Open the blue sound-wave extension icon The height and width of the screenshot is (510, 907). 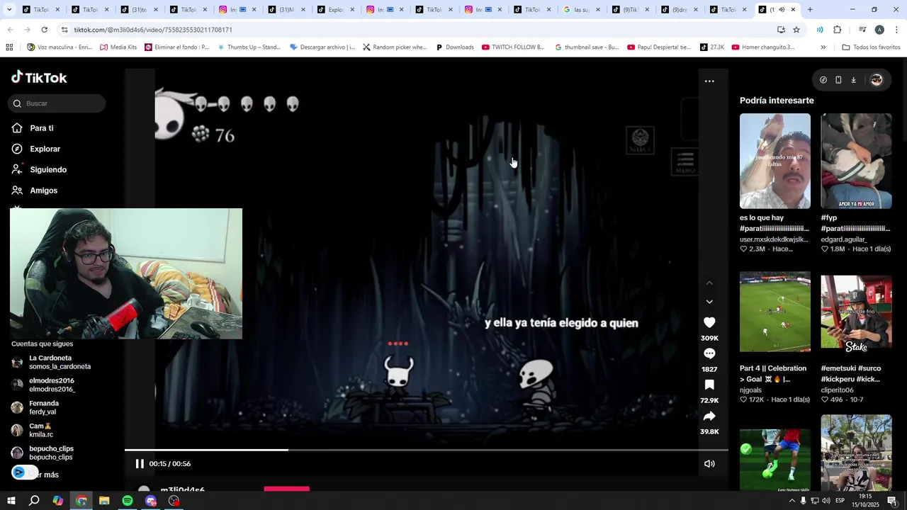pos(820,30)
